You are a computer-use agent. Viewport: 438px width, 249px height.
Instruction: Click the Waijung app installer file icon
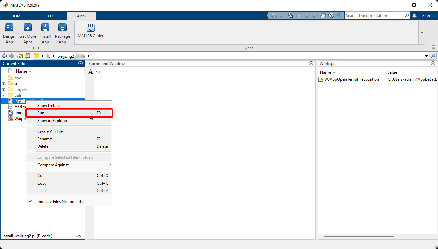click(x=10, y=119)
